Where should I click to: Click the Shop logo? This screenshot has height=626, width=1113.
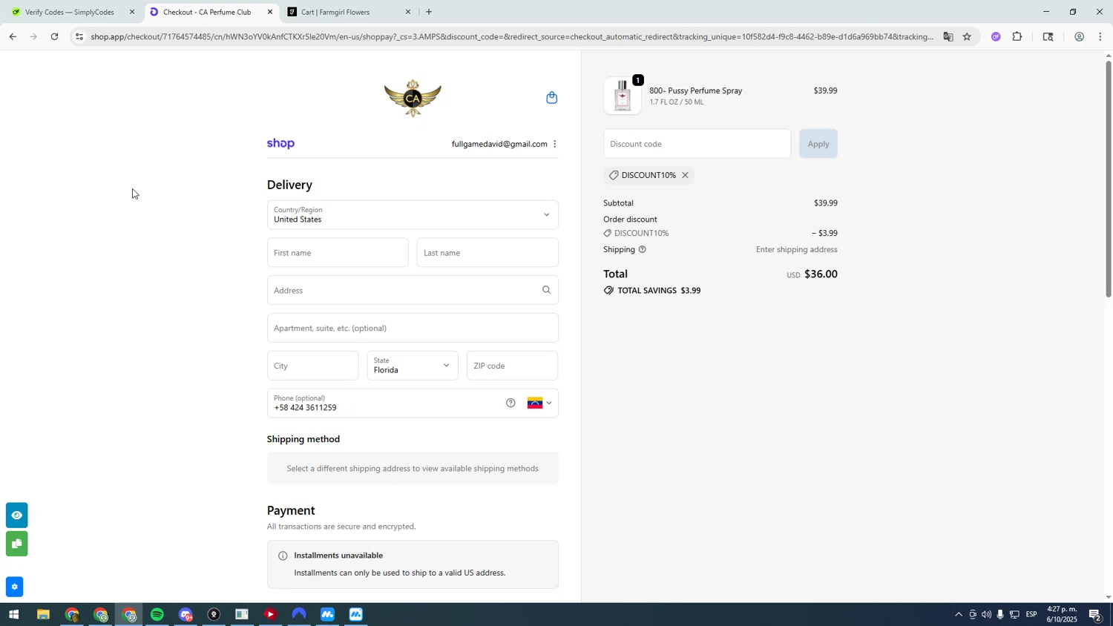click(280, 144)
